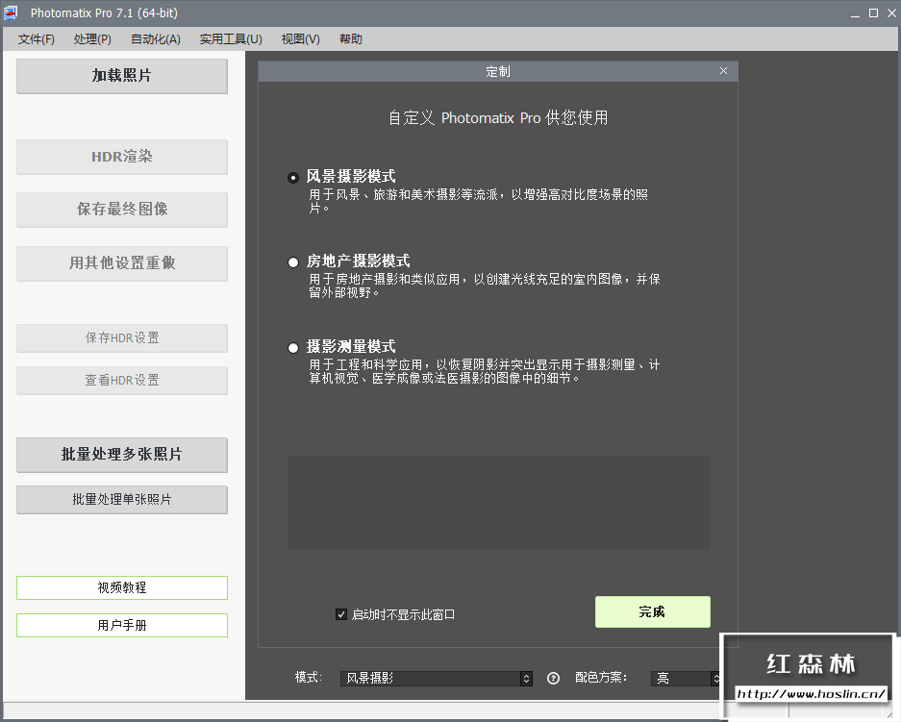Maximize the Photomatix Pro window
The width and height of the screenshot is (901, 722).
click(873, 13)
